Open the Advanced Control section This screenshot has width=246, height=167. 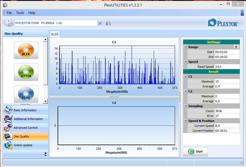[x=25, y=128]
